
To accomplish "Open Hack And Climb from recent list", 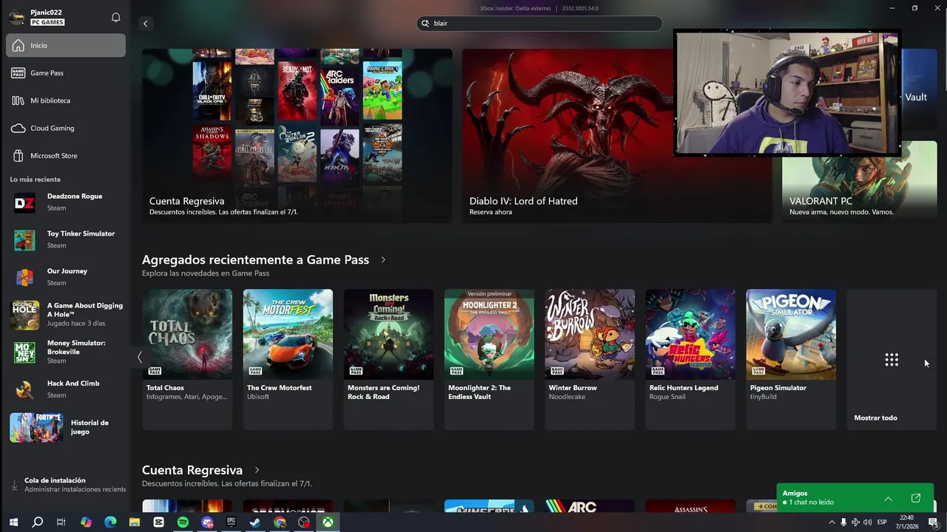I will 66,389.
